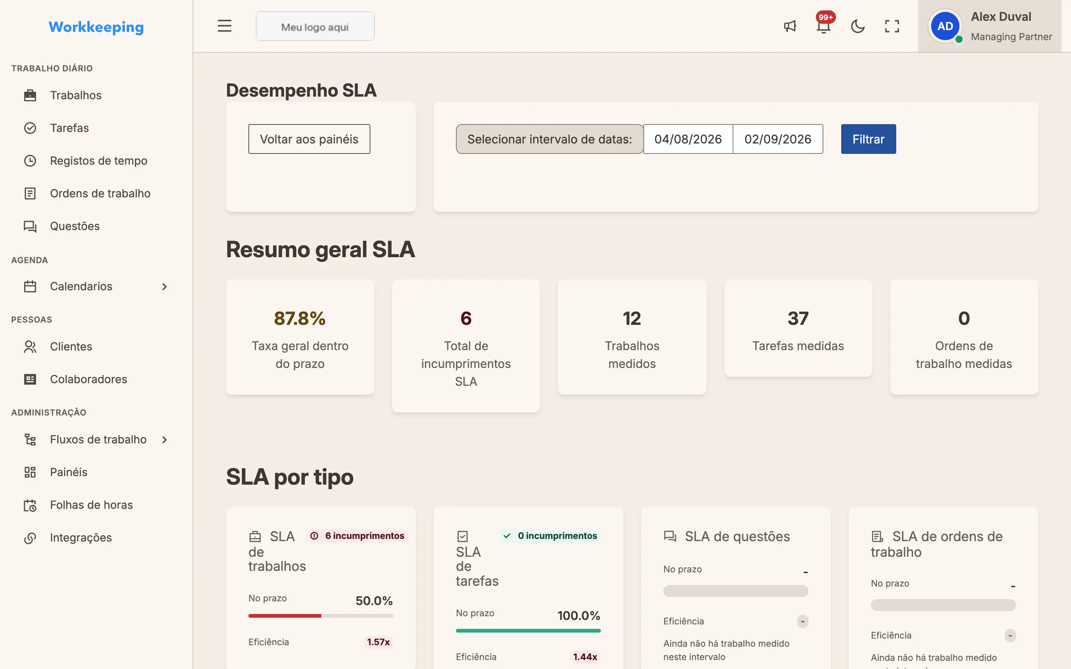Click the SLA de trabalhos progress bar
This screenshot has width=1071, height=669.
(x=321, y=615)
